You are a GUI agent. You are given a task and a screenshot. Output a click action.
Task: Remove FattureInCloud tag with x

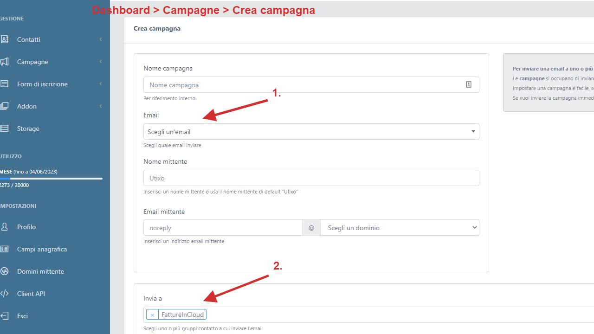tap(152, 315)
